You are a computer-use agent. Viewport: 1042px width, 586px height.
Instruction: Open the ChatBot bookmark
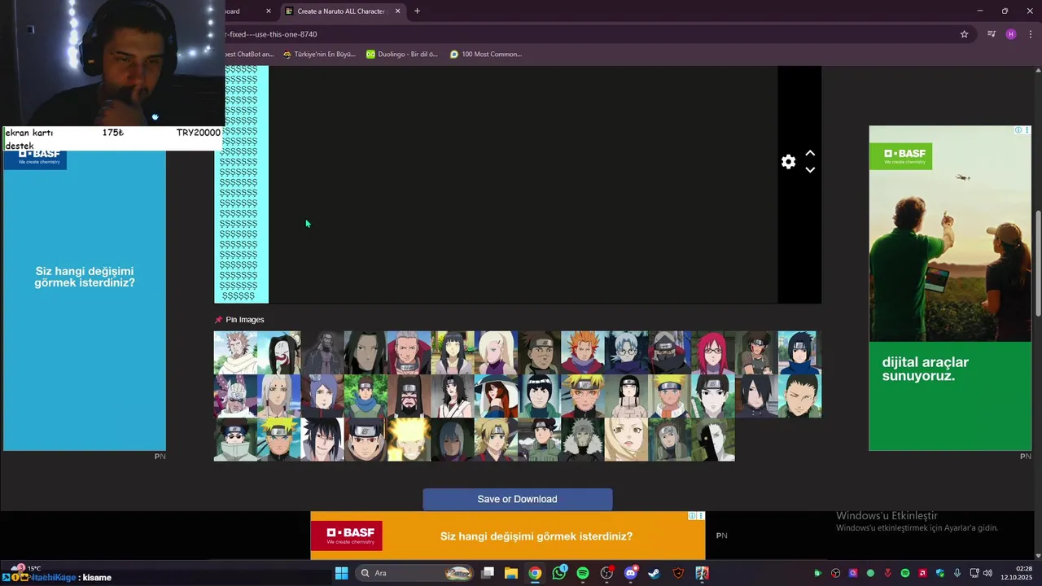(249, 55)
